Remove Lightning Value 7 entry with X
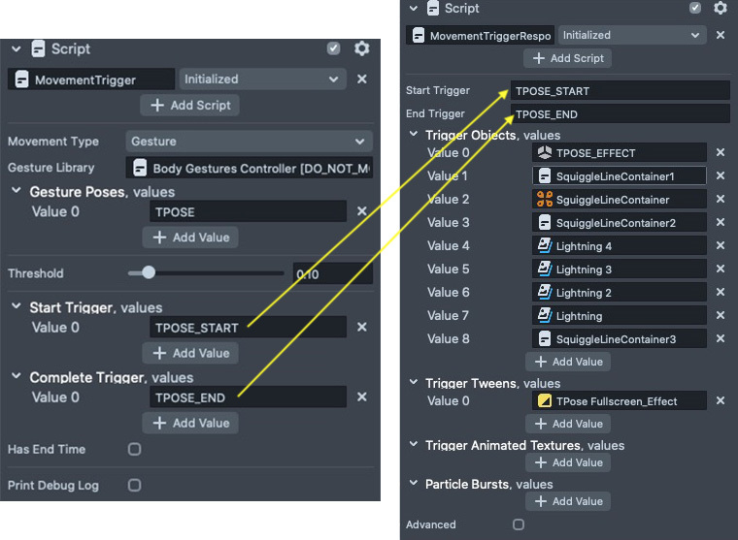 tap(721, 315)
